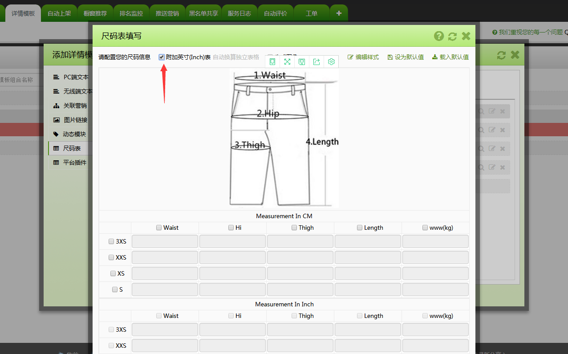Uncheck the 附加英寸(Inch)表 checkbox
Image resolution: width=568 pixels, height=354 pixels.
pos(162,57)
